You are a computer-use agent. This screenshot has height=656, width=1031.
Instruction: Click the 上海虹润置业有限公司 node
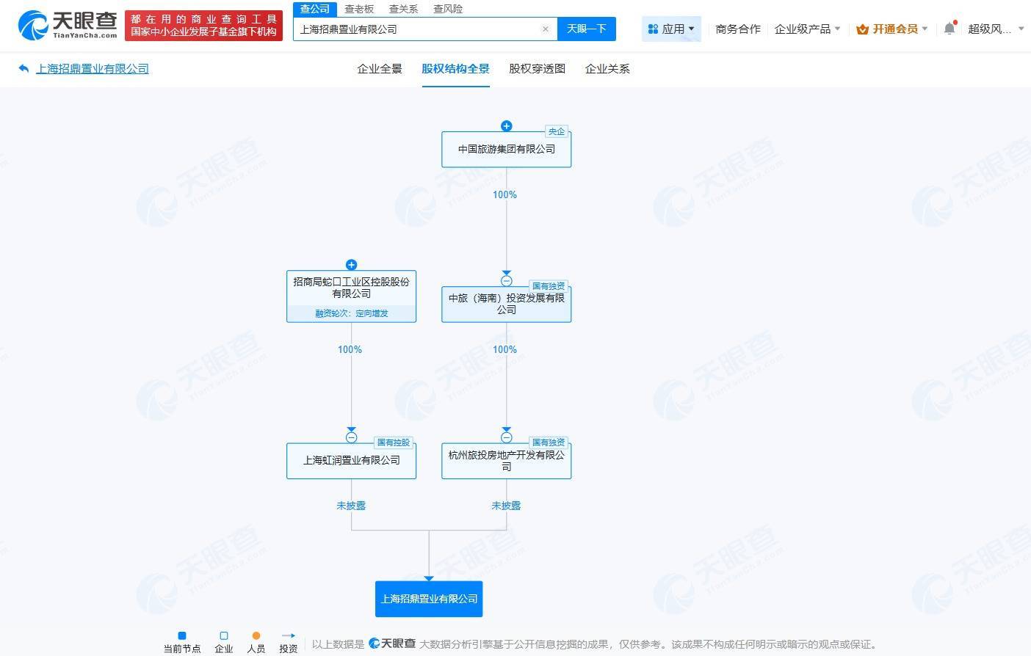[x=351, y=461]
